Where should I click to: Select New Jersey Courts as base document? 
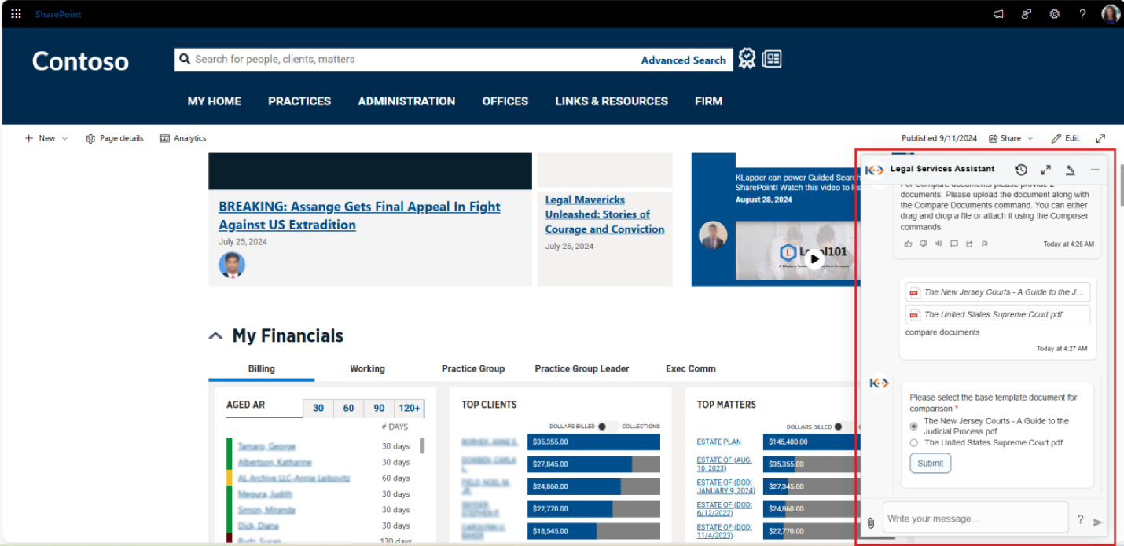click(x=913, y=427)
